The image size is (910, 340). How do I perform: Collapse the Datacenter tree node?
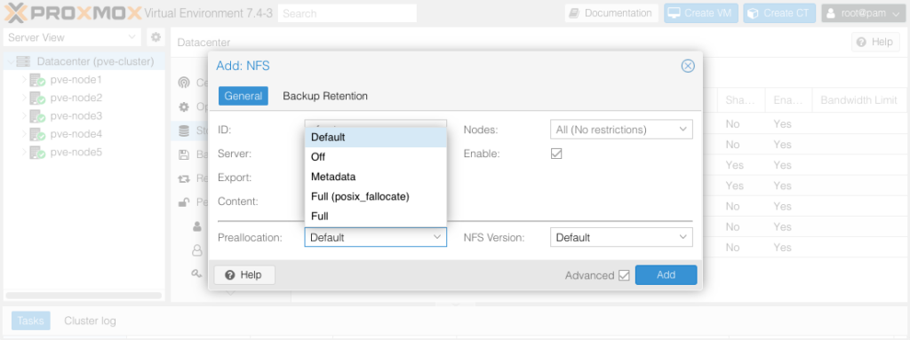pyautogui.click(x=10, y=61)
